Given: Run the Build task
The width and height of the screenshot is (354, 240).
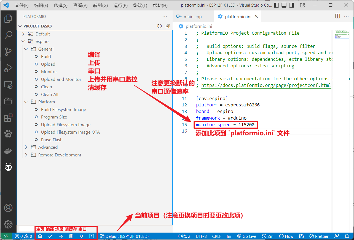Looking at the screenshot, I should 46,56.
